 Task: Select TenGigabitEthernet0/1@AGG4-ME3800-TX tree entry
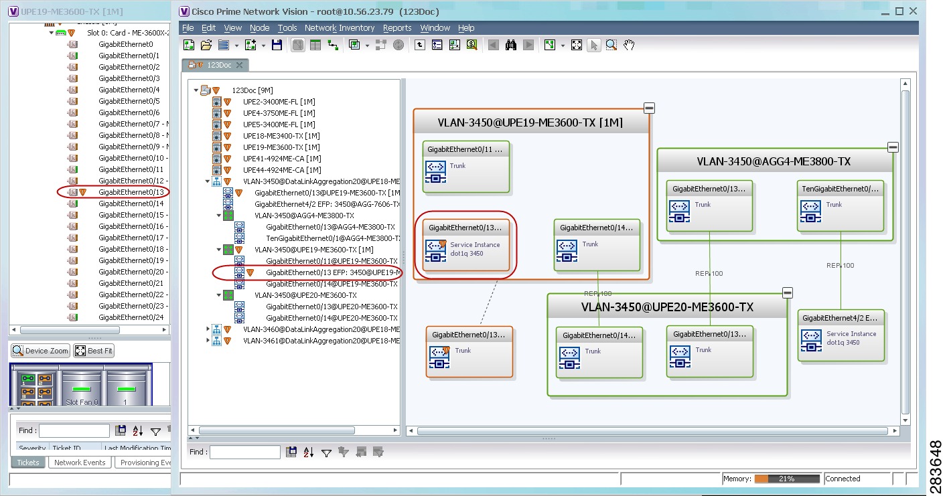tap(334, 238)
